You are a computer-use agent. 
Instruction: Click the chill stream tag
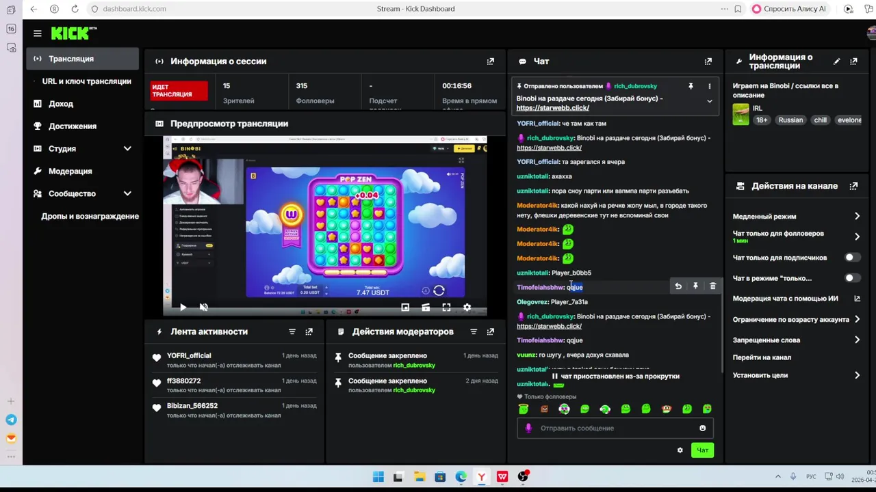click(820, 120)
